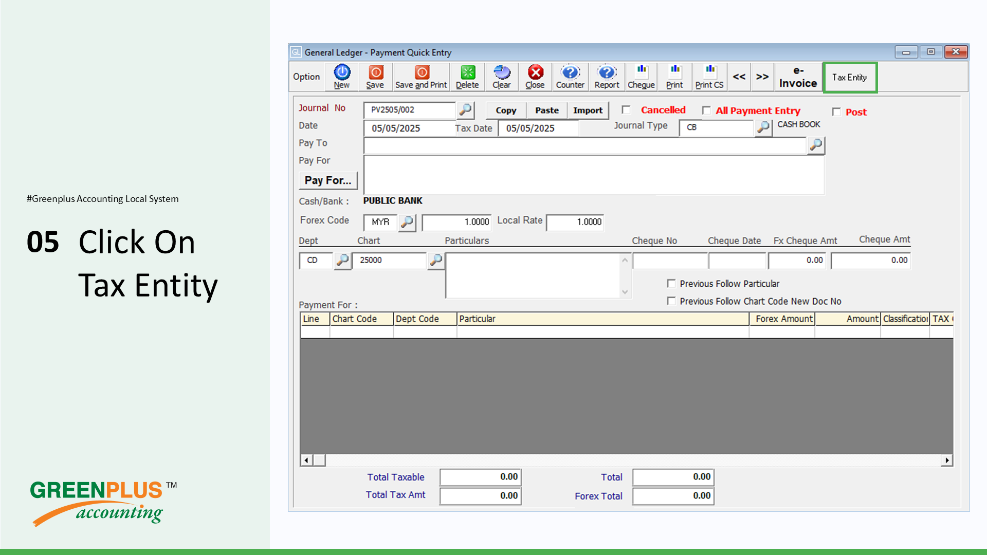Search Journal Type with magnifier icon

click(763, 127)
